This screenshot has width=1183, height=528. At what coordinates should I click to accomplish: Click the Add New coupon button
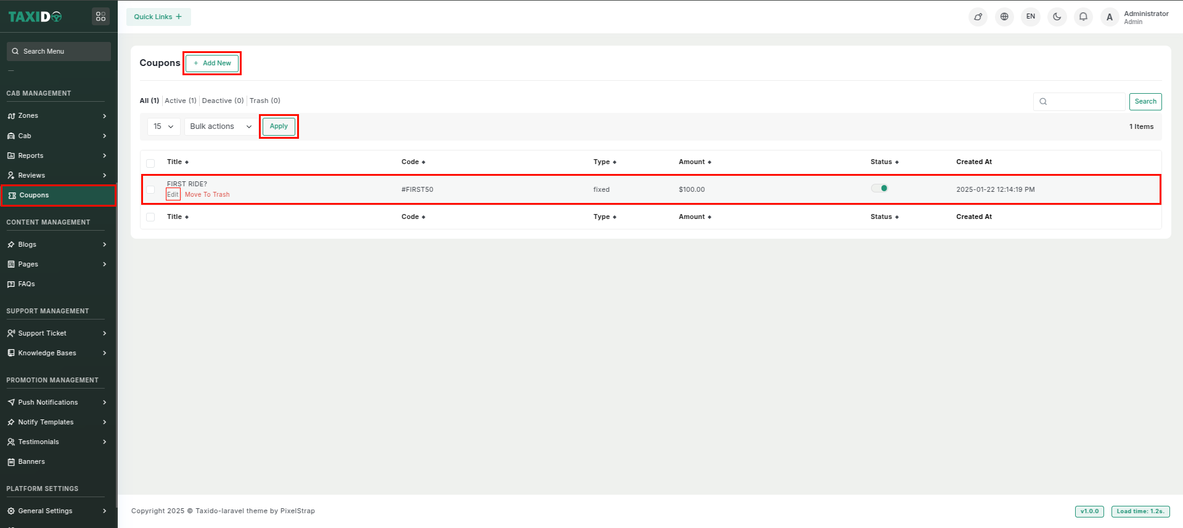coord(212,63)
